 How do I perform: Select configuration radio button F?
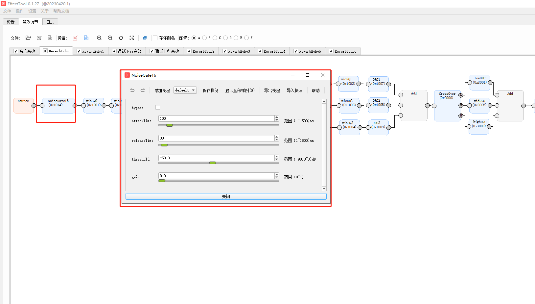pyautogui.click(x=246, y=38)
